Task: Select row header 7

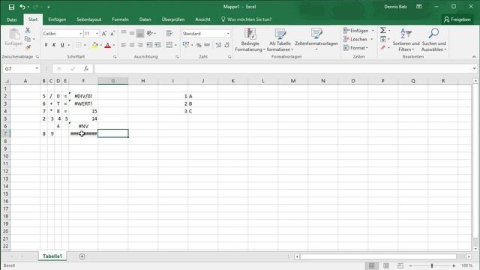Action: [5, 133]
